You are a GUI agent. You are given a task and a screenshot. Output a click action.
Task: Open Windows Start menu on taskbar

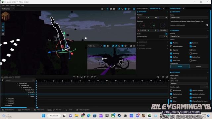tap(43, 116)
